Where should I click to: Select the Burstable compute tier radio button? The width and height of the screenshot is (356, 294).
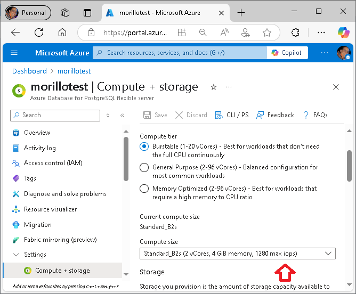[144, 146]
